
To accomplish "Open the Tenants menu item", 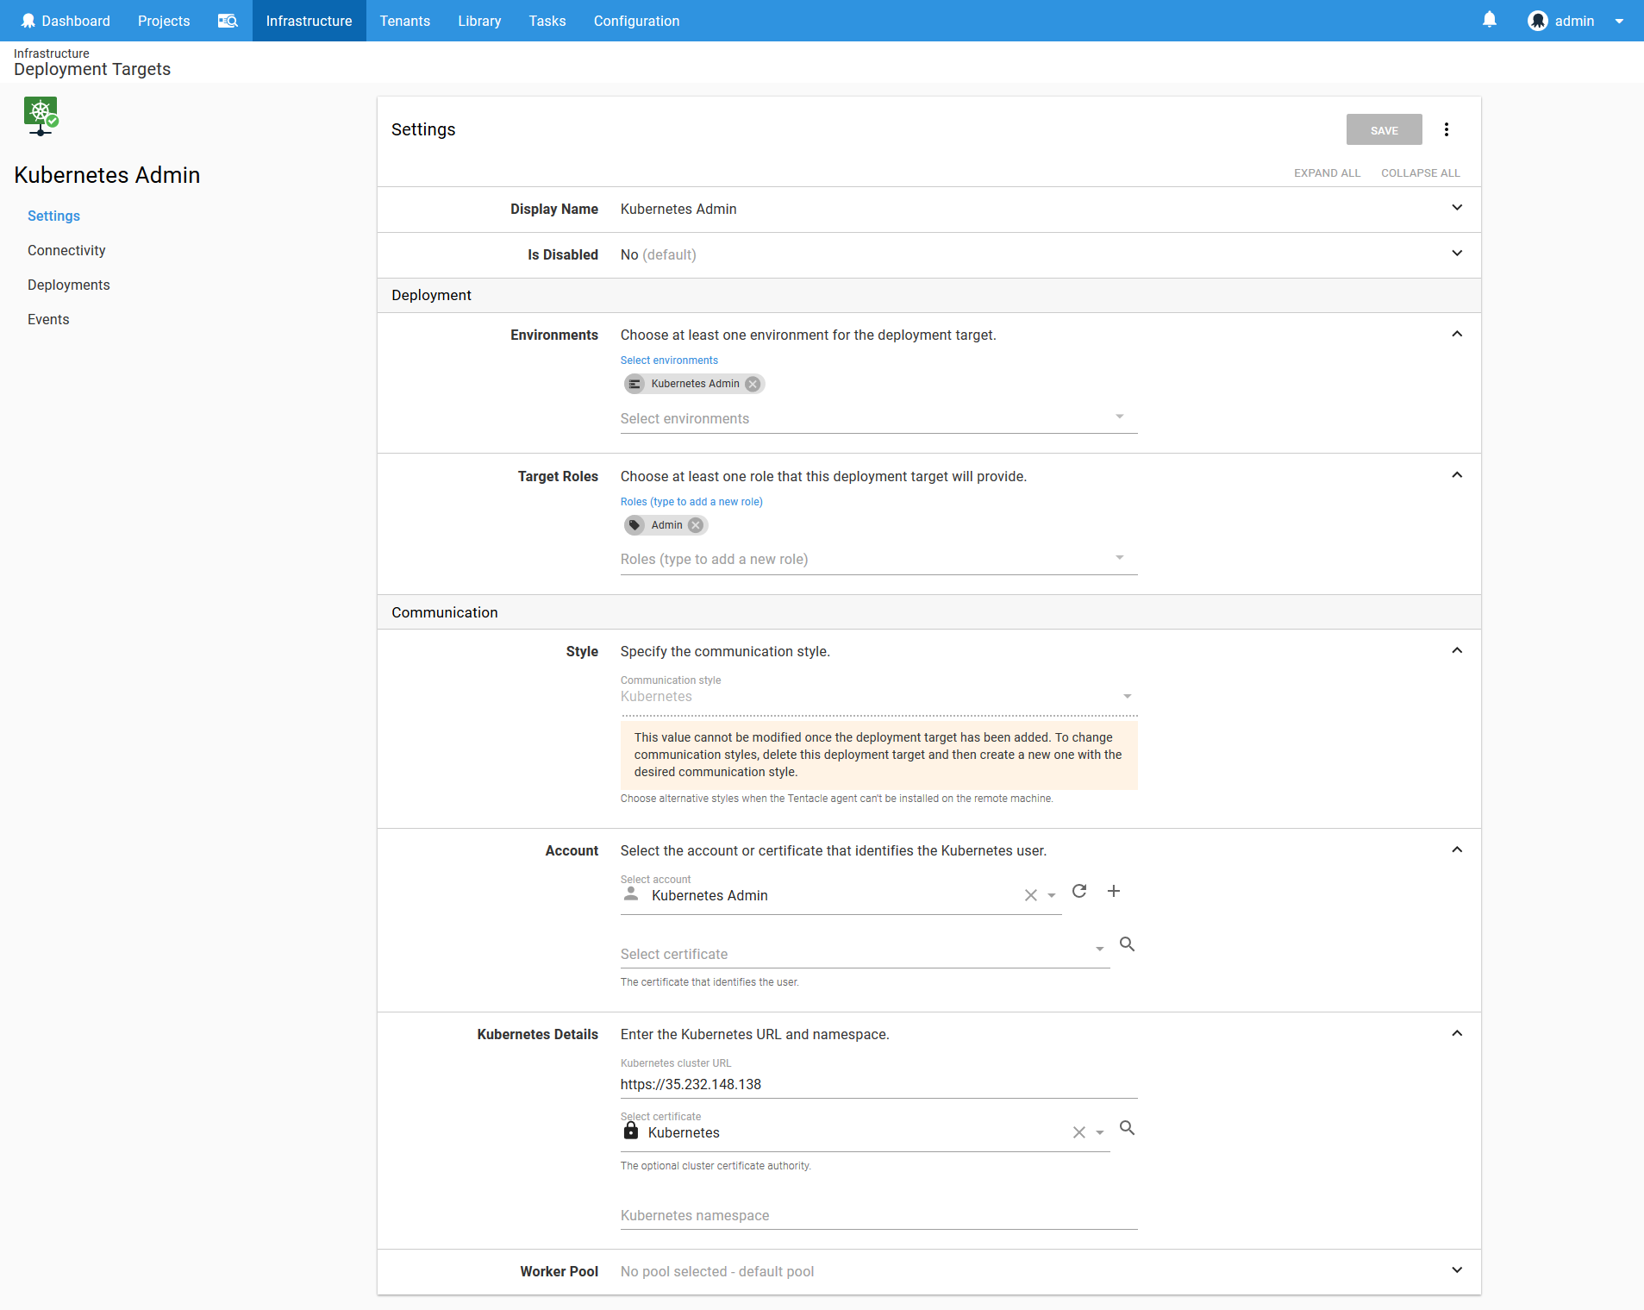I will [405, 20].
